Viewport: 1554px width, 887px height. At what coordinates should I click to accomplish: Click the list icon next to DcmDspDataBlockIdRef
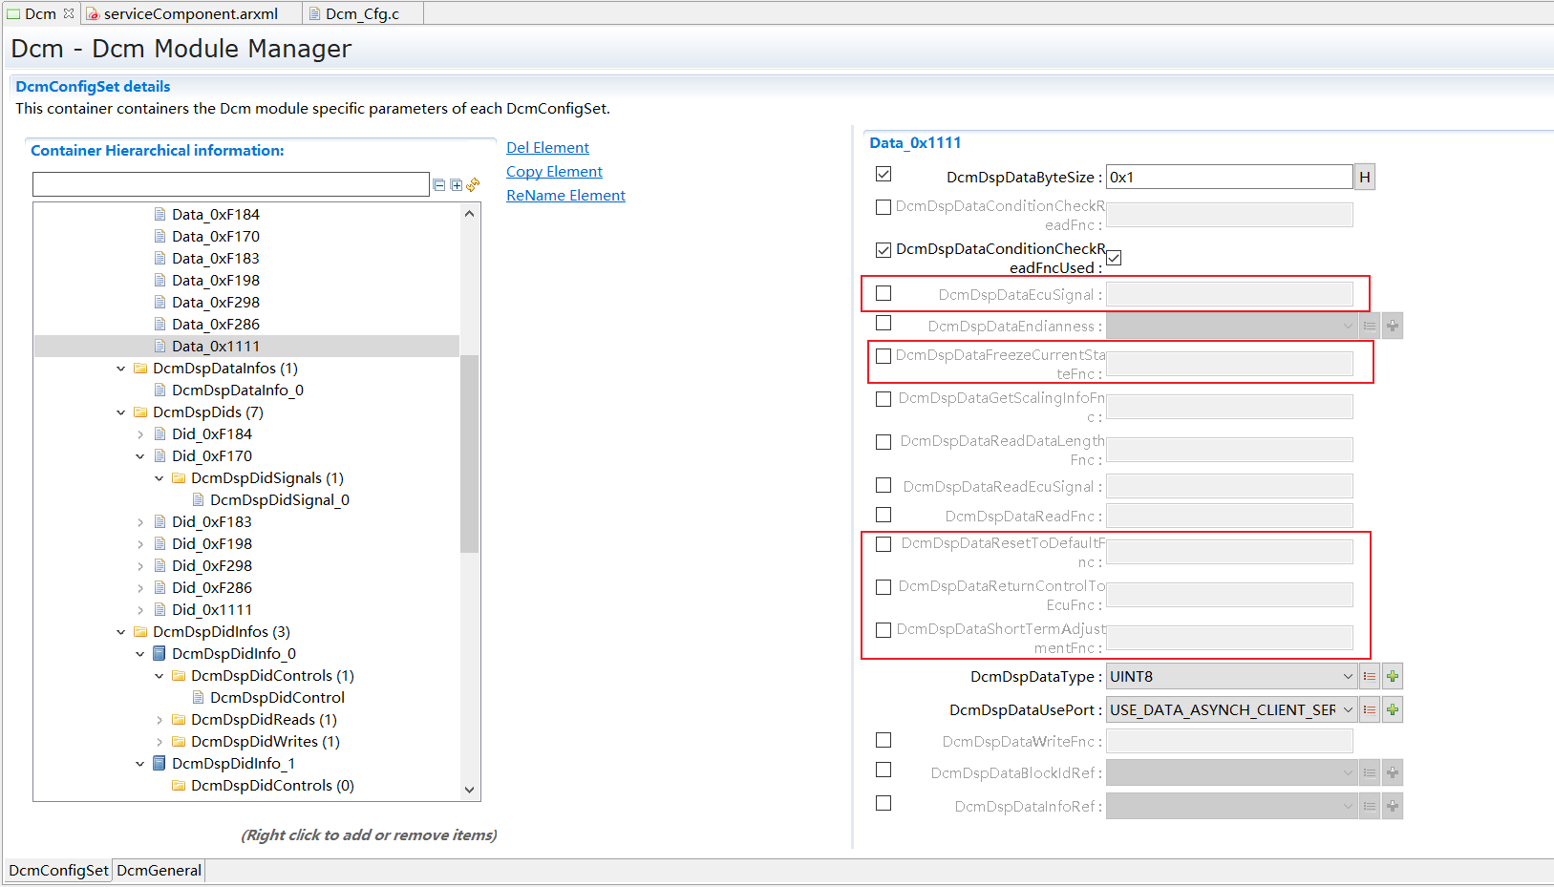coord(1369,771)
